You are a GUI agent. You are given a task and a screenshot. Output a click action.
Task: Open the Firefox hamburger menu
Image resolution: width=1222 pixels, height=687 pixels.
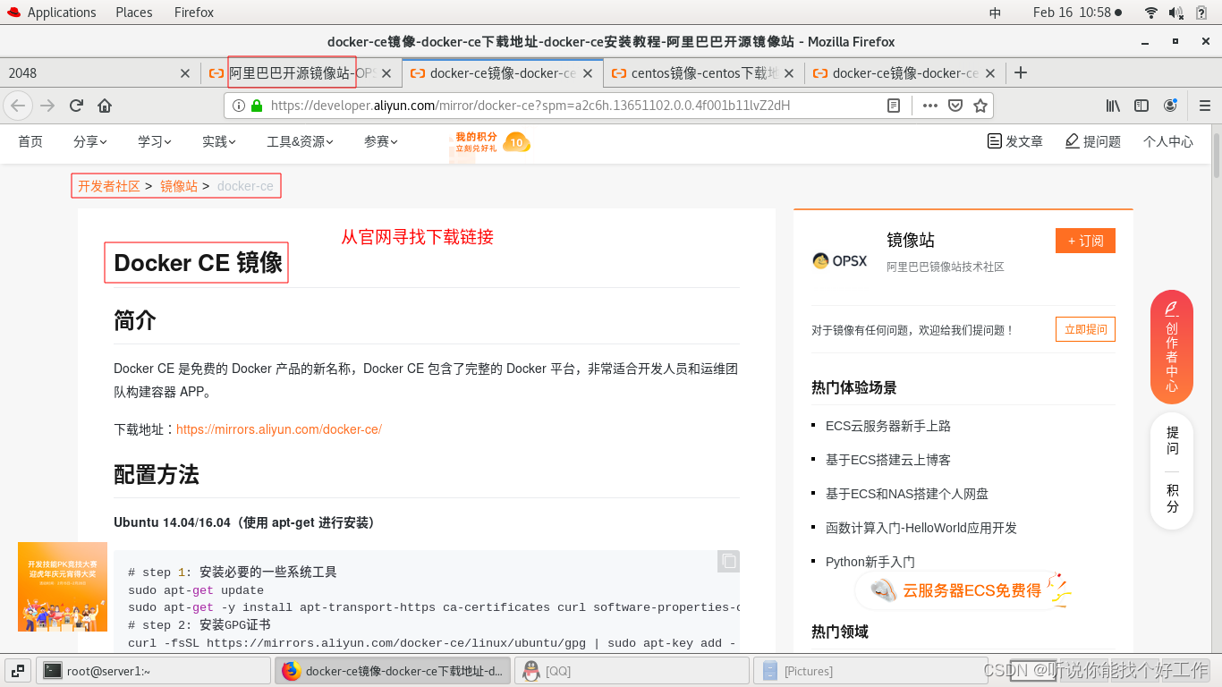click(x=1204, y=106)
